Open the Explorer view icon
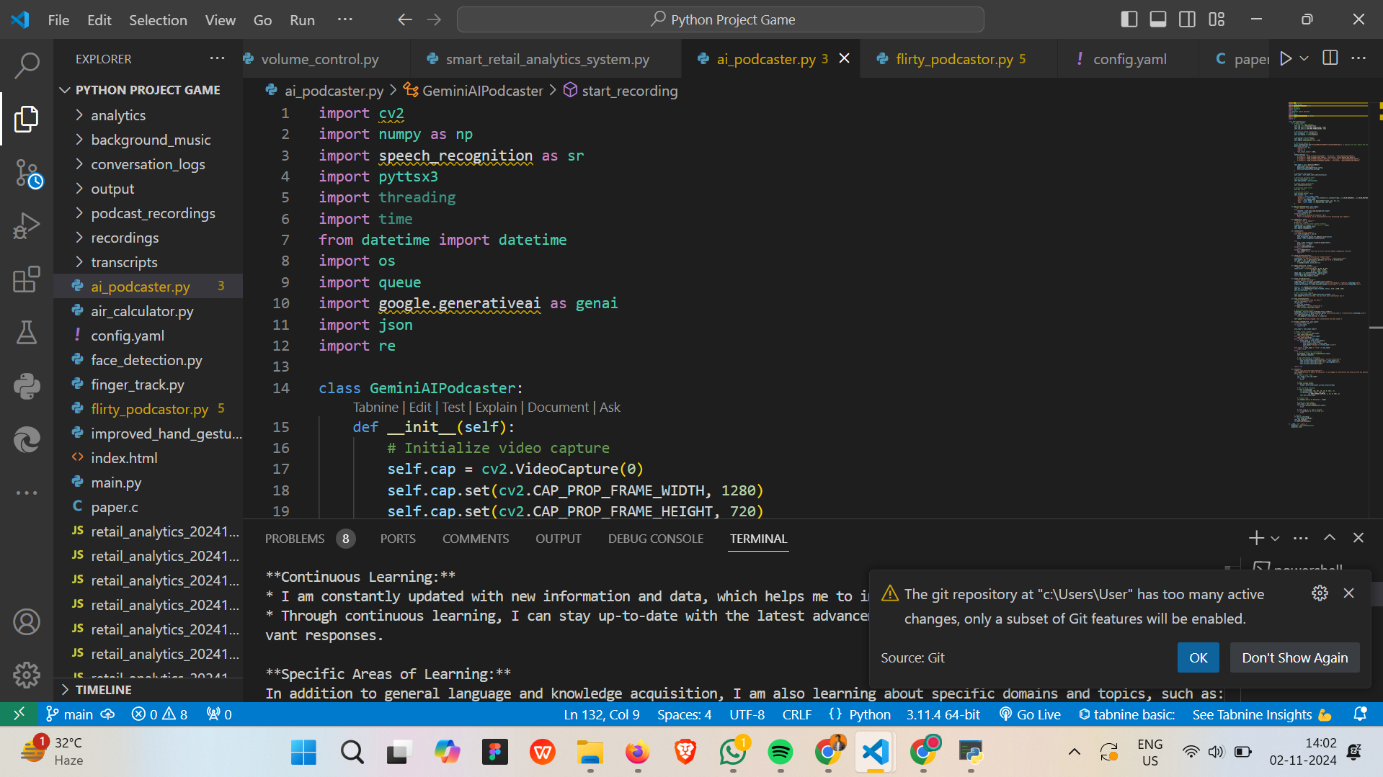This screenshot has height=777, width=1383. coord(27,119)
